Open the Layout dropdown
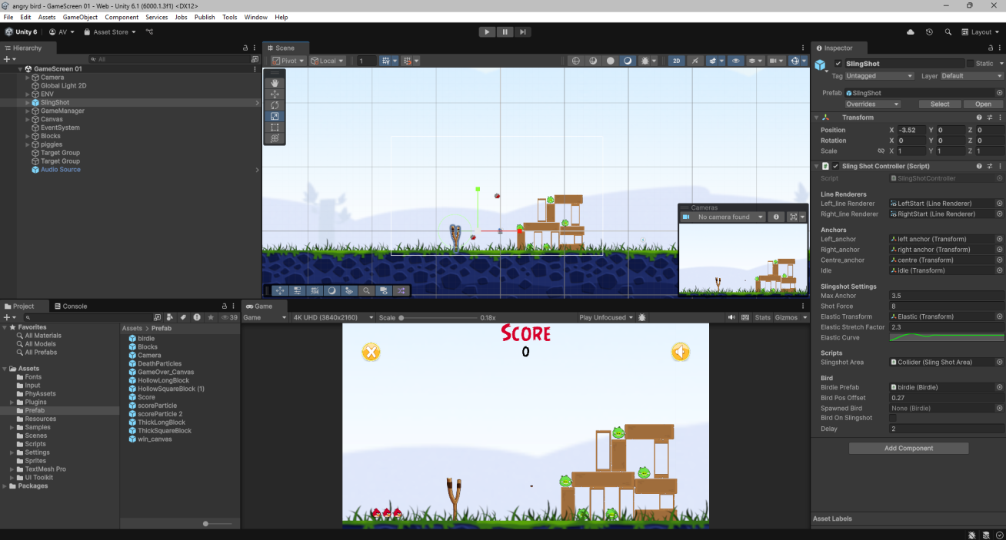This screenshot has height=540, width=1006. (981, 32)
